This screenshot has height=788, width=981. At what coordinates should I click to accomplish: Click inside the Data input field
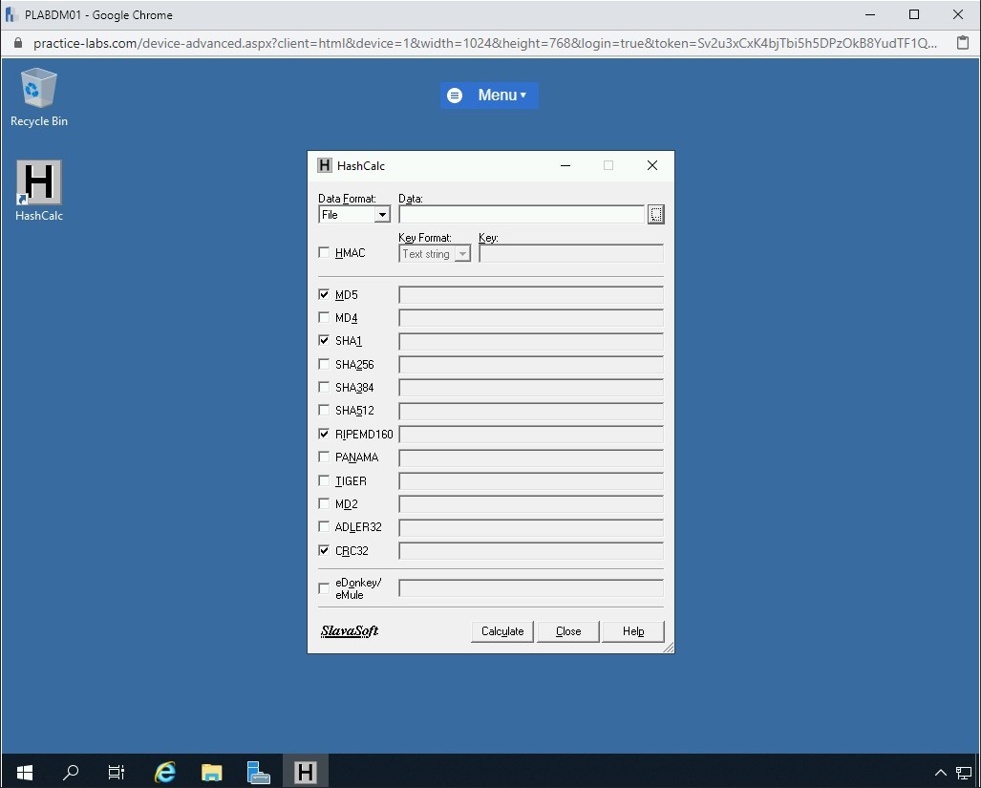[x=521, y=215]
